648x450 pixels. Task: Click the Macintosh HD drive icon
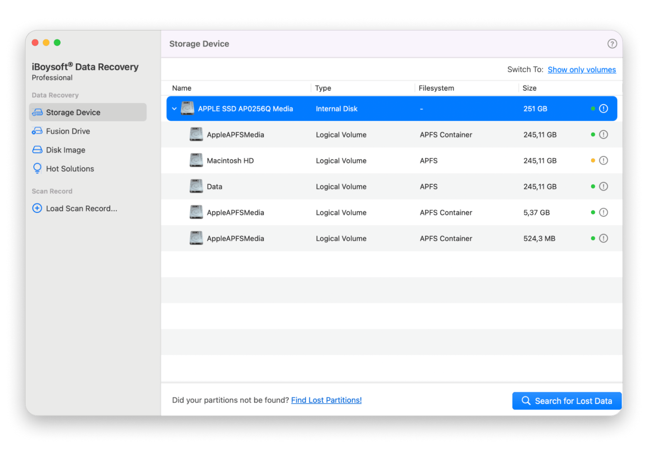pyautogui.click(x=196, y=161)
